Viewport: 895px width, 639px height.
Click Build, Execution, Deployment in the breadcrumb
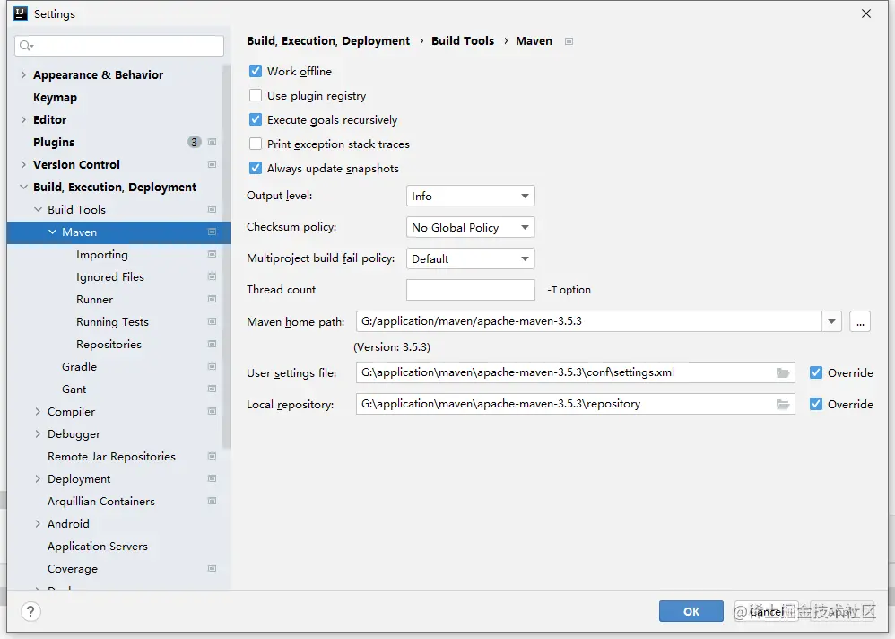click(x=328, y=40)
